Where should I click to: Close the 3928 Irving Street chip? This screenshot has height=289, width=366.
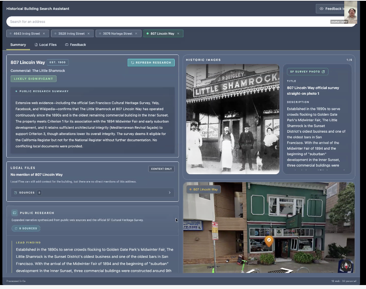[x=89, y=34]
